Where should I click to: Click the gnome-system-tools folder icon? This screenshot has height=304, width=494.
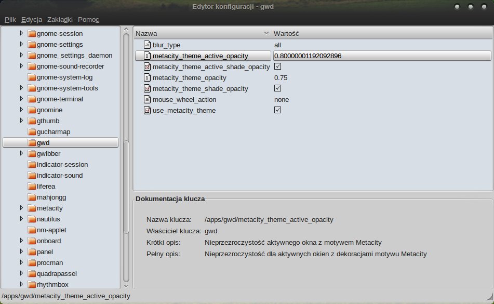coord(32,88)
